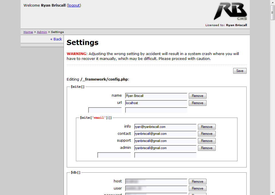Go to the Admin breadcrumb
This screenshot has width=275, height=195.
click(42, 32)
